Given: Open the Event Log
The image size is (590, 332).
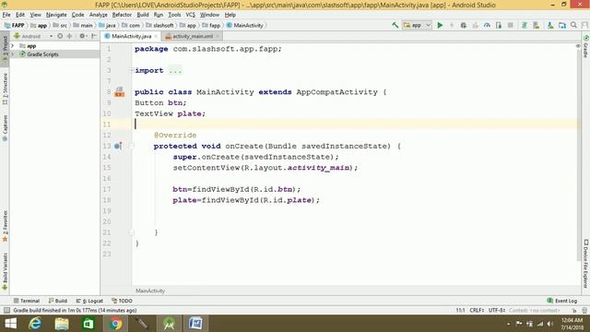Looking at the screenshot, I should click(562, 301).
